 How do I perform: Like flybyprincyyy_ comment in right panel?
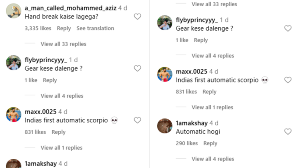click(288, 29)
